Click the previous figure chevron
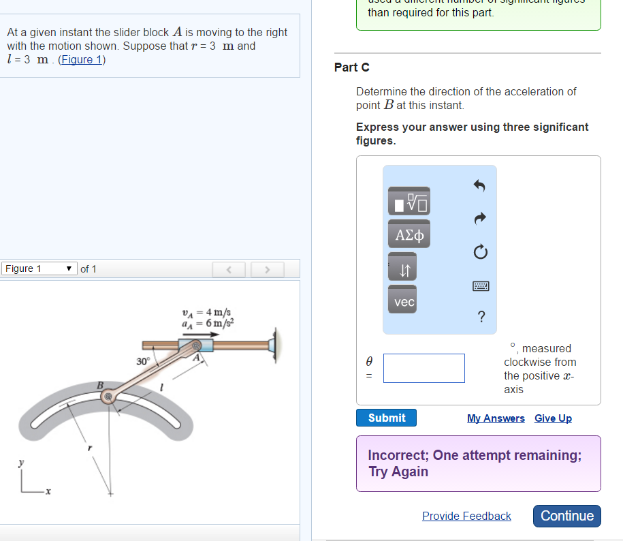Image resolution: width=623 pixels, height=541 pixels. click(x=229, y=269)
